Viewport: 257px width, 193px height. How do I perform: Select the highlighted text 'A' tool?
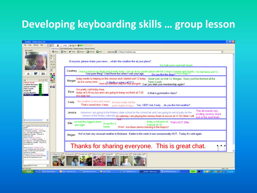point(54,64)
